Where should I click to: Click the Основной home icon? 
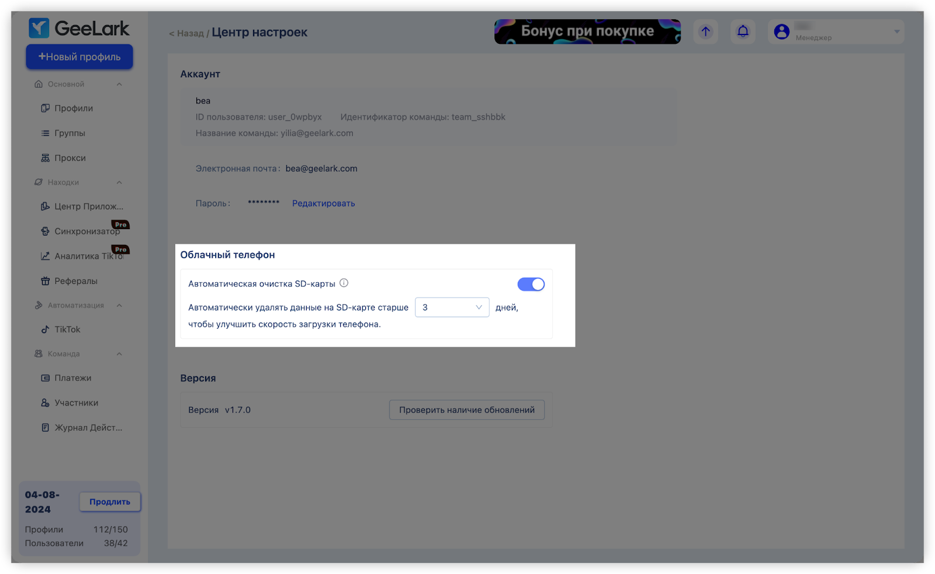[39, 84]
